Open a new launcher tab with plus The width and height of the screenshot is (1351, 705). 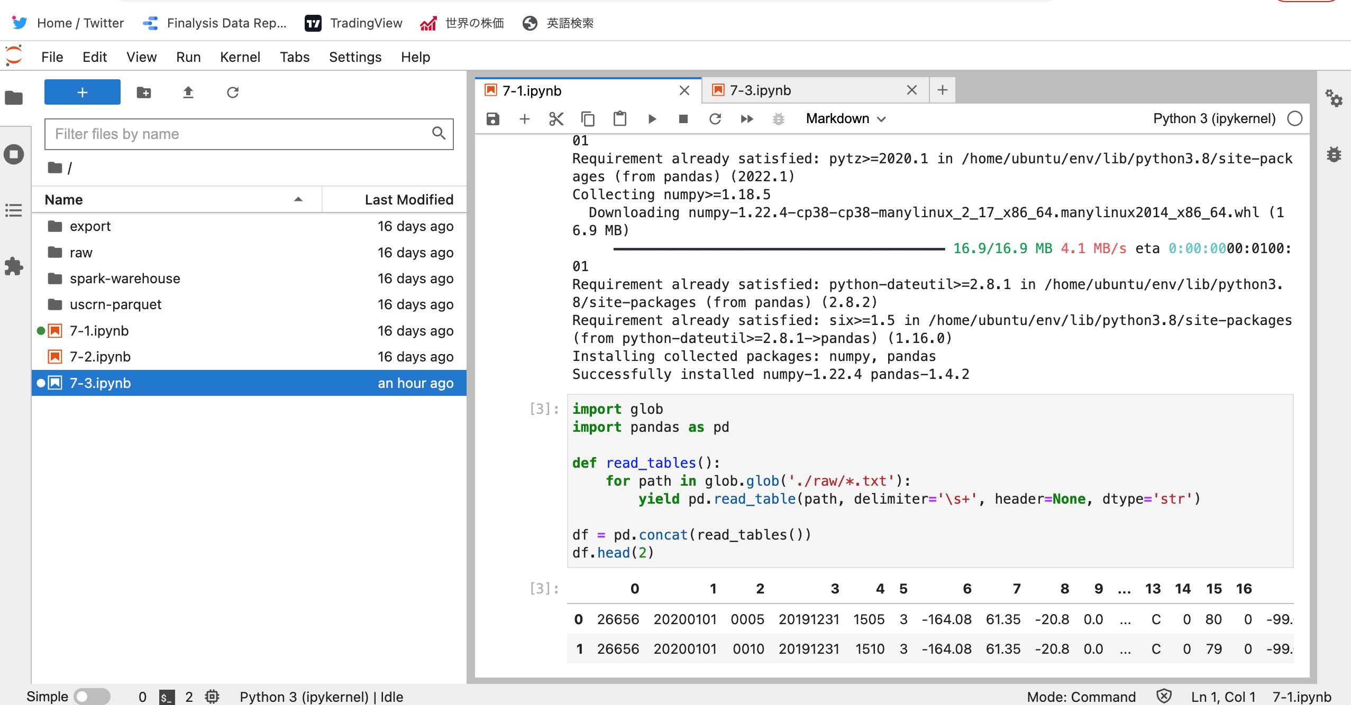(943, 90)
